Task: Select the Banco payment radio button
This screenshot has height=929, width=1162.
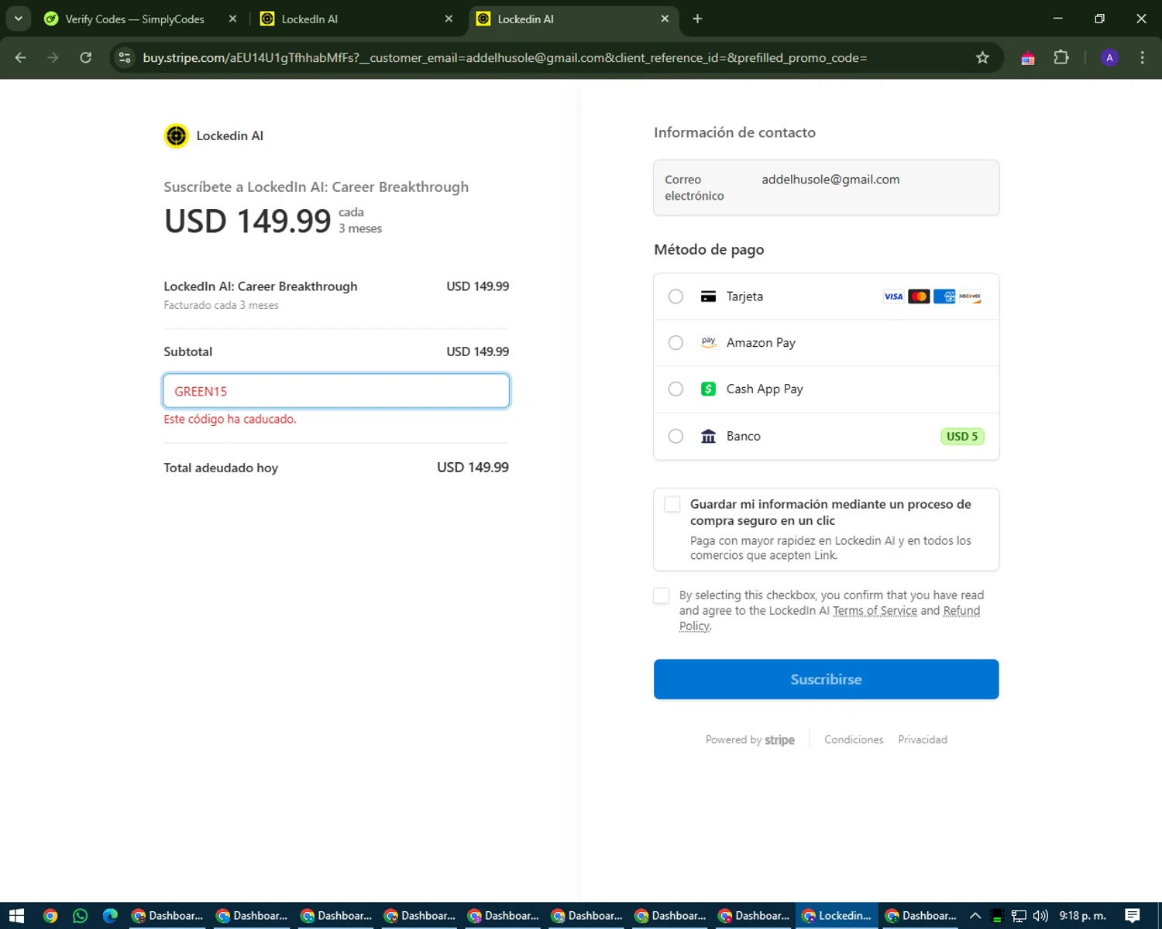Action: 676,437
